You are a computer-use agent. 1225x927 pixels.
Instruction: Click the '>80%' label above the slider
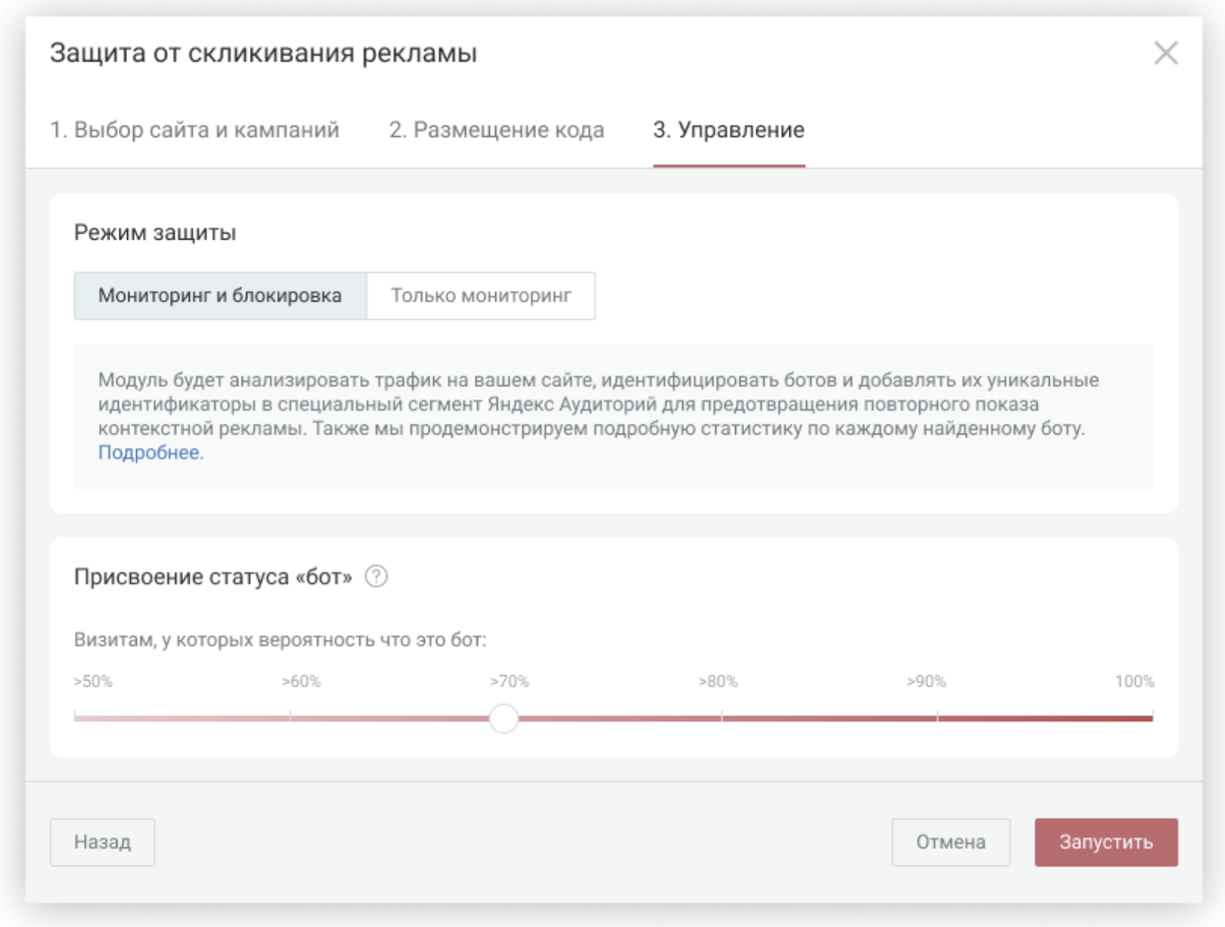pos(717,681)
